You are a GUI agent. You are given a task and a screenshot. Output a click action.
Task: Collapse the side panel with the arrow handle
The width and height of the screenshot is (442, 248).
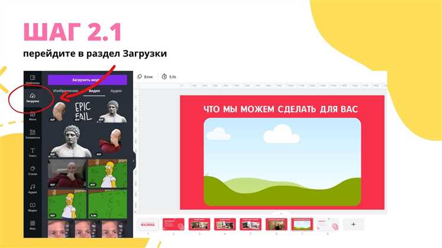134,161
